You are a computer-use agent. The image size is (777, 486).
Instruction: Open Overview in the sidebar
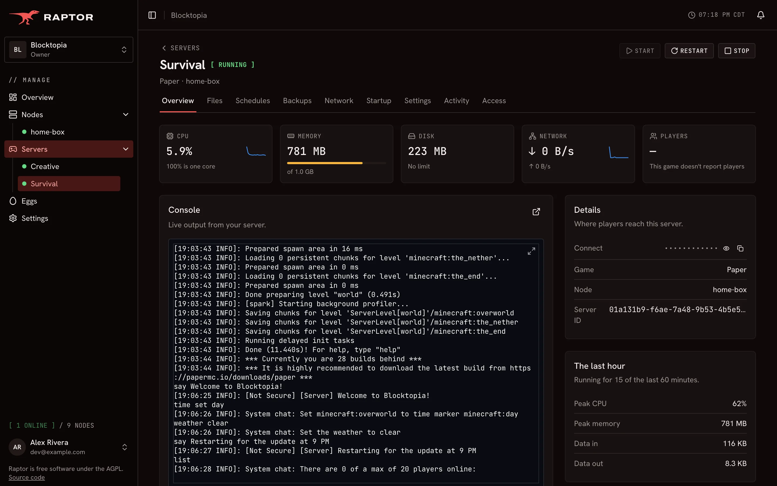69,97
